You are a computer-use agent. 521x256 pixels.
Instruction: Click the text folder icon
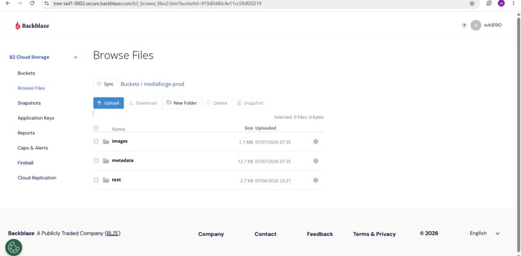pos(106,180)
